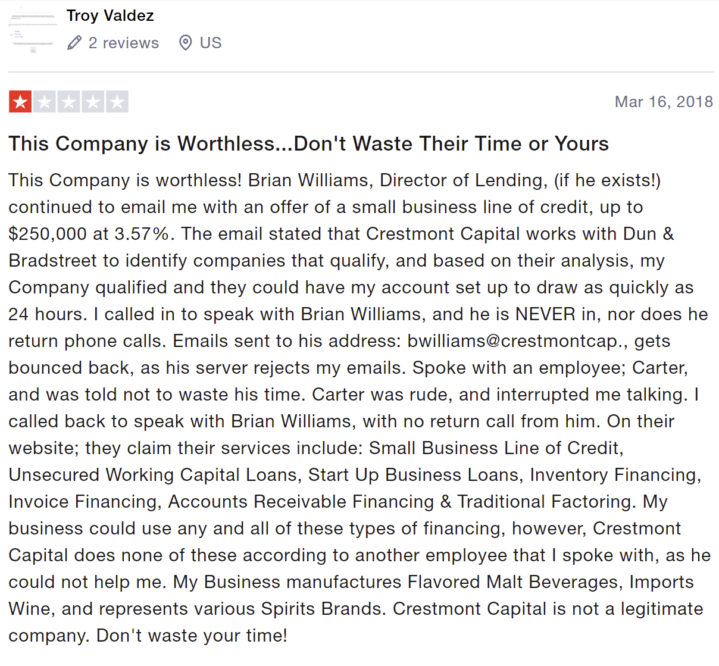Click the location pin icon
Viewport: 719px width, 666px height.
click(x=185, y=43)
